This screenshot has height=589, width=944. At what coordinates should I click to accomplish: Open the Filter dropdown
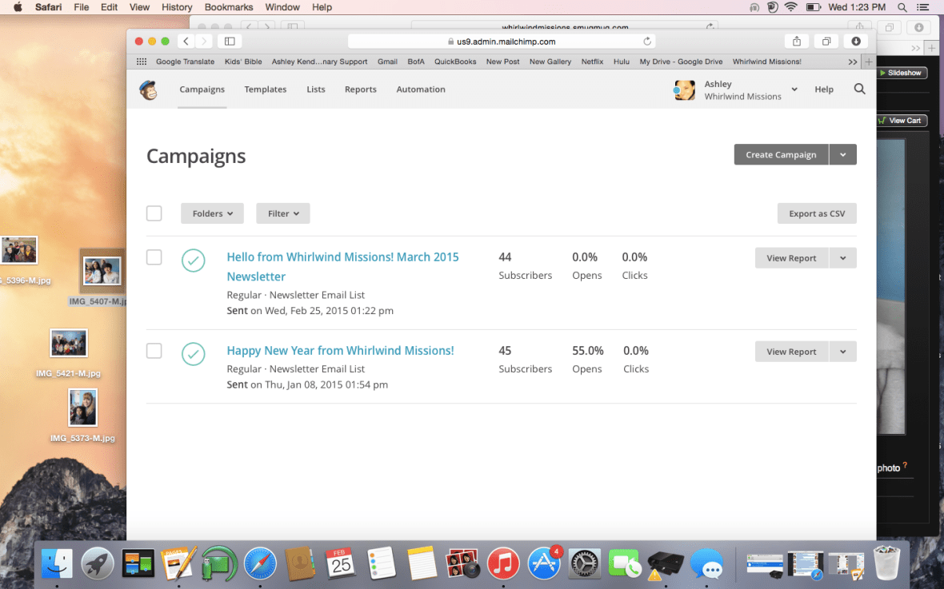coord(282,213)
